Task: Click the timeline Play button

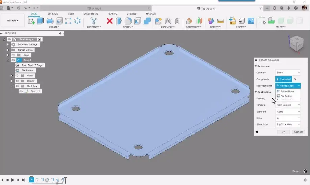Action: click(x=12, y=180)
